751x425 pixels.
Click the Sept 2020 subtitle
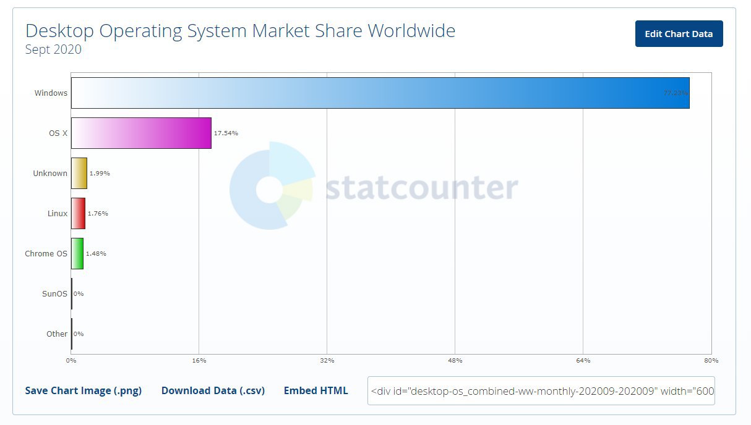click(53, 49)
